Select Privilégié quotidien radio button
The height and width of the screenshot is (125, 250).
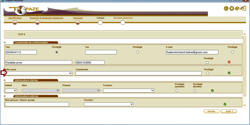[177, 90]
